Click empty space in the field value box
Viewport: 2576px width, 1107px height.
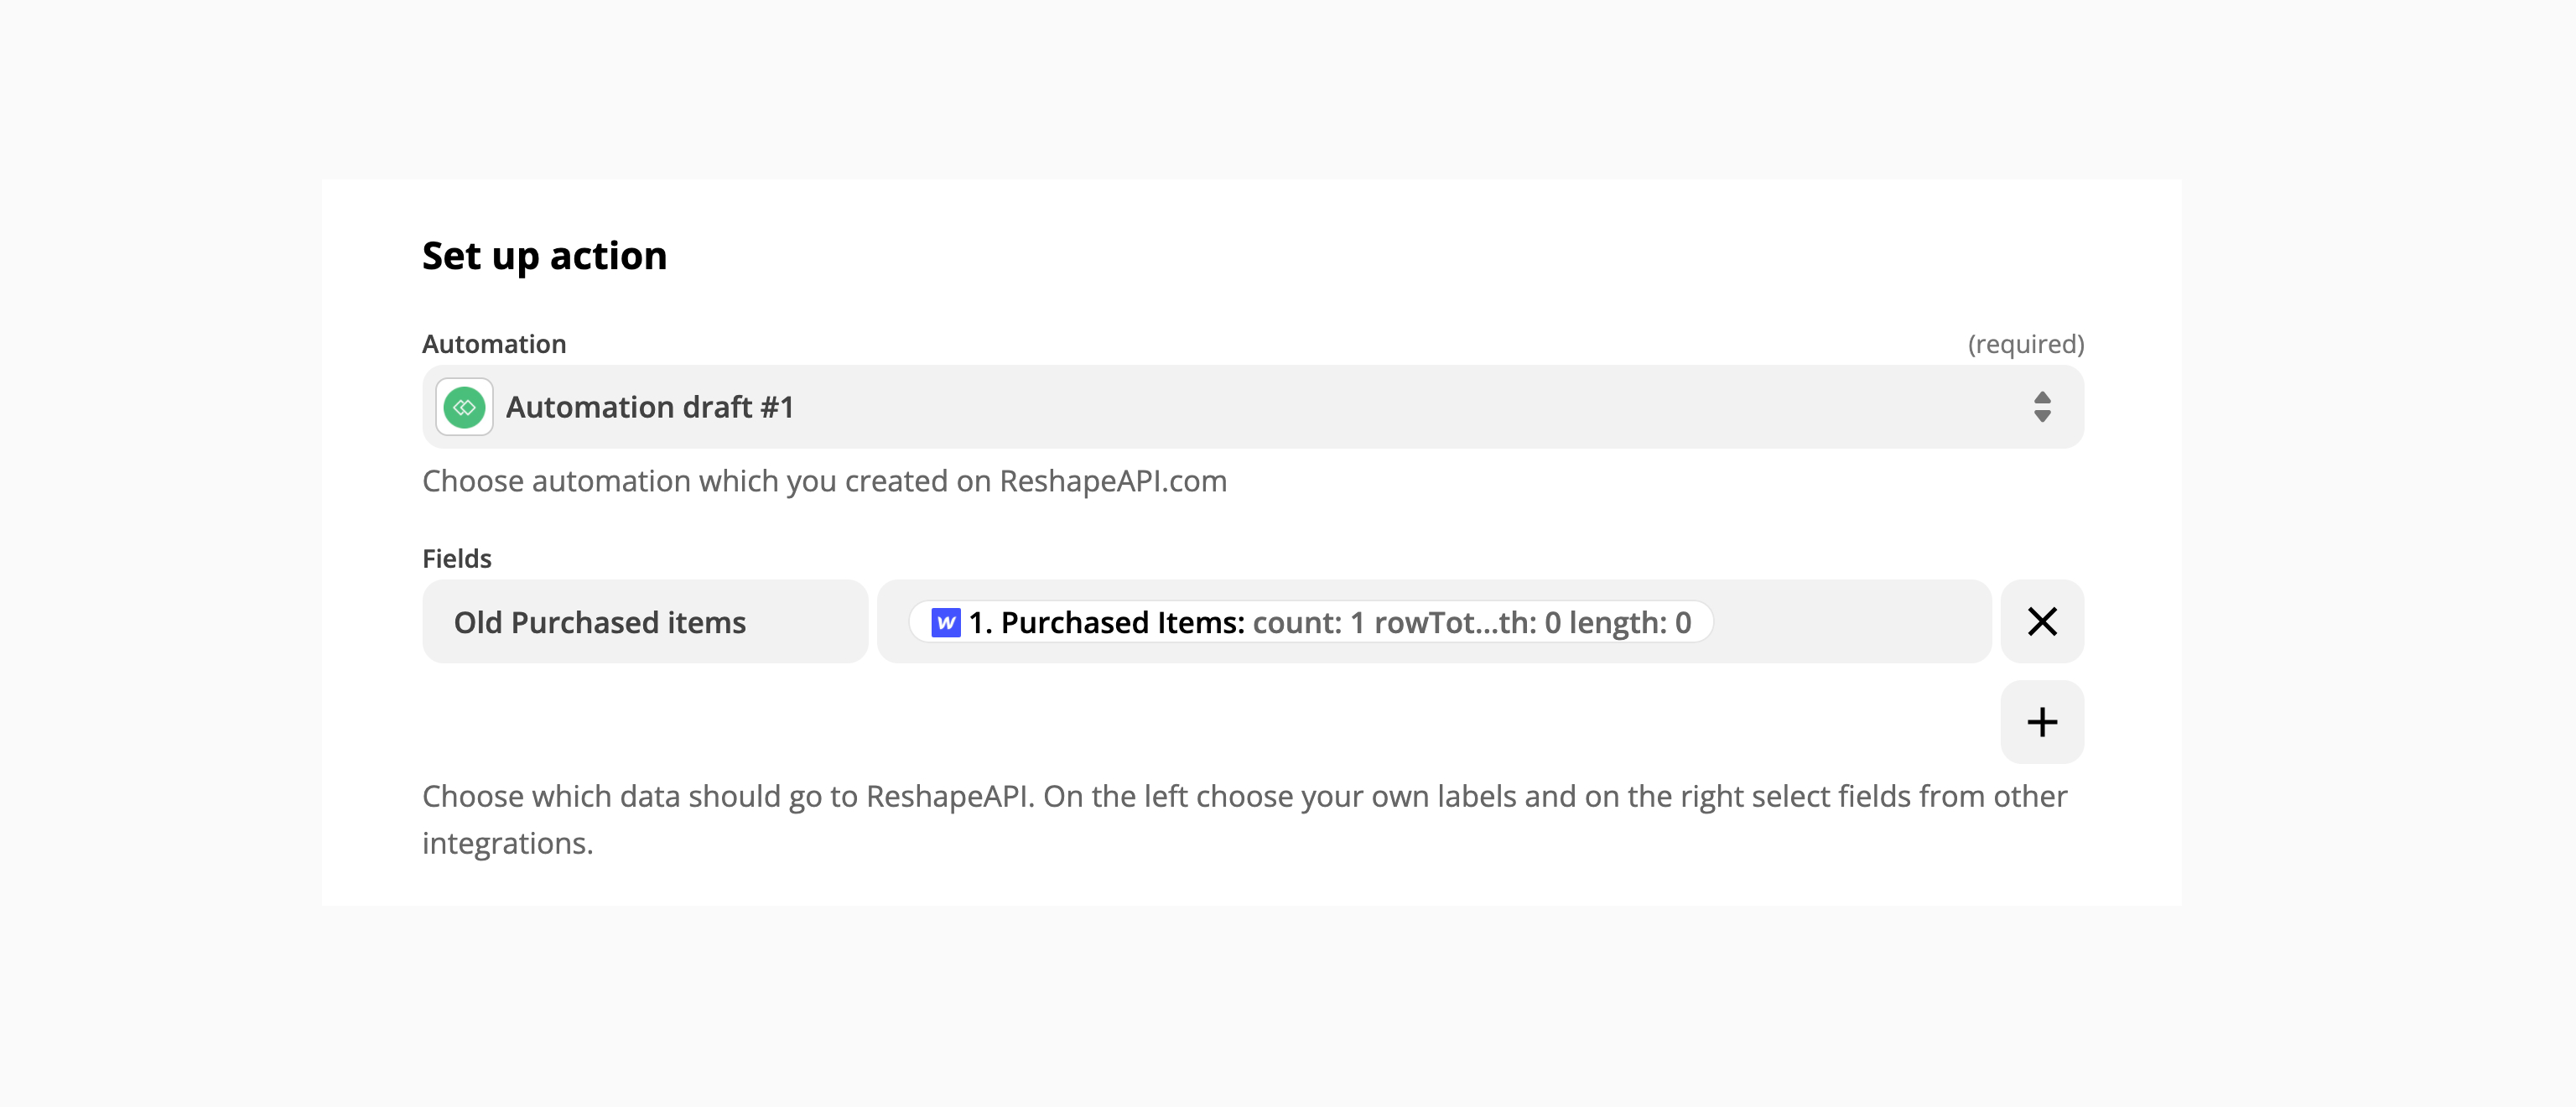tap(1850, 621)
